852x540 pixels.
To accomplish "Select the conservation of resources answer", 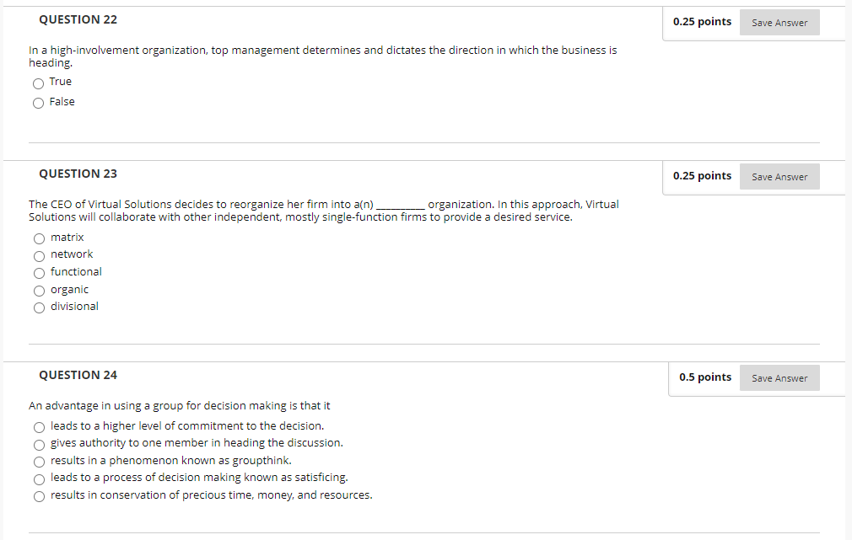I will (x=39, y=496).
